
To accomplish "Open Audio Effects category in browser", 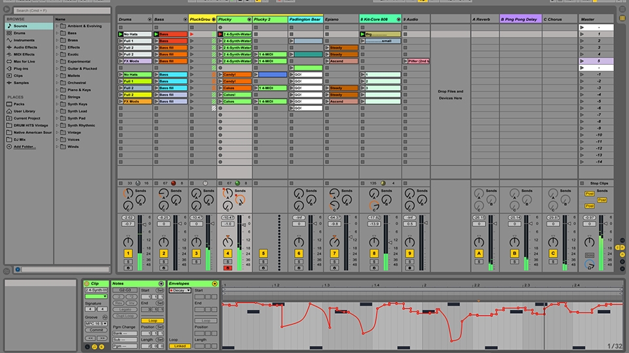I will click(x=26, y=47).
